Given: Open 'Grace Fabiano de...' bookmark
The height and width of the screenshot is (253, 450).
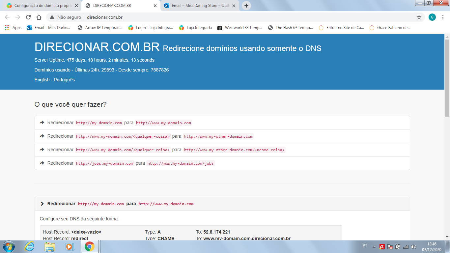Looking at the screenshot, I should click(390, 28).
